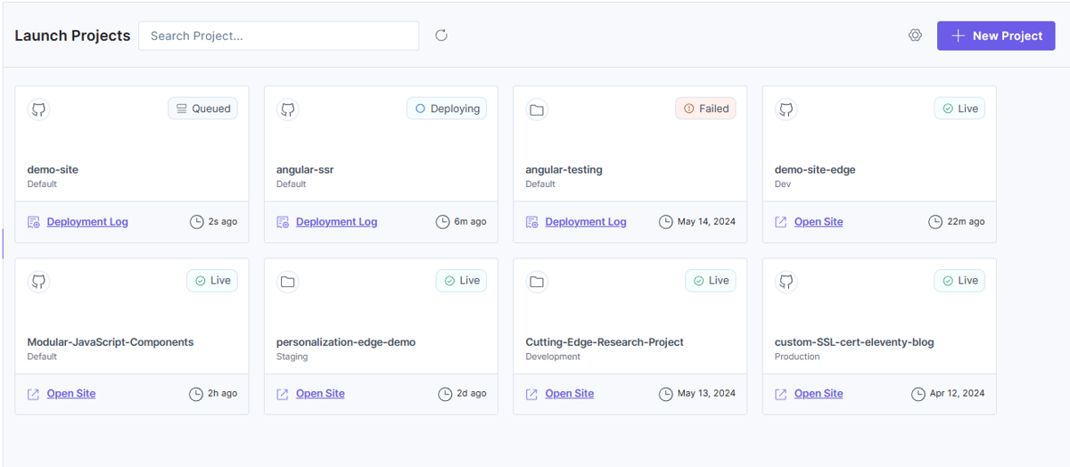Click Live badge on Cutting-Edge-Research-Project card

pos(711,281)
